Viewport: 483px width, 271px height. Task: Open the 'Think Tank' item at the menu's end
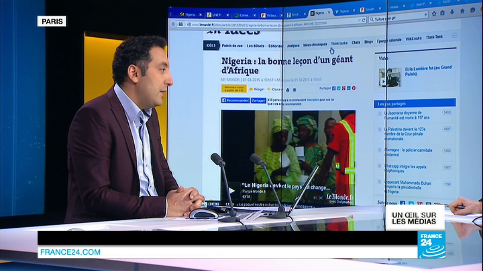pyautogui.click(x=434, y=37)
